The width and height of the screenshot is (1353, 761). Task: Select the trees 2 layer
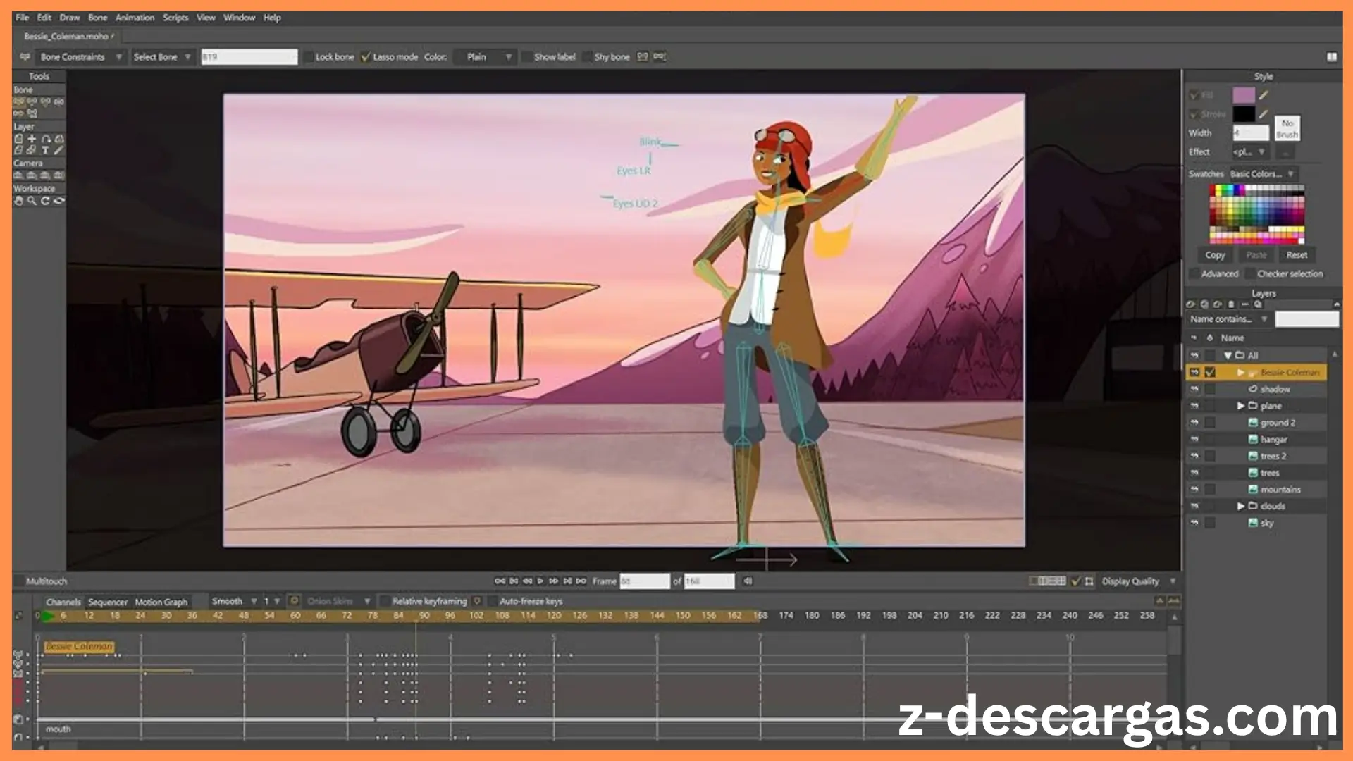1273,456
